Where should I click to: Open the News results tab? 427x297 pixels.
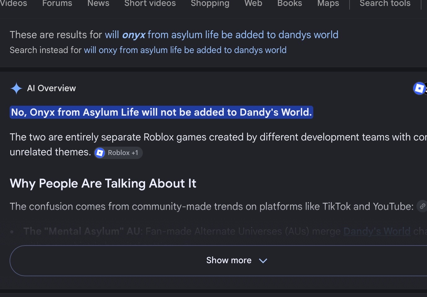(x=98, y=3)
